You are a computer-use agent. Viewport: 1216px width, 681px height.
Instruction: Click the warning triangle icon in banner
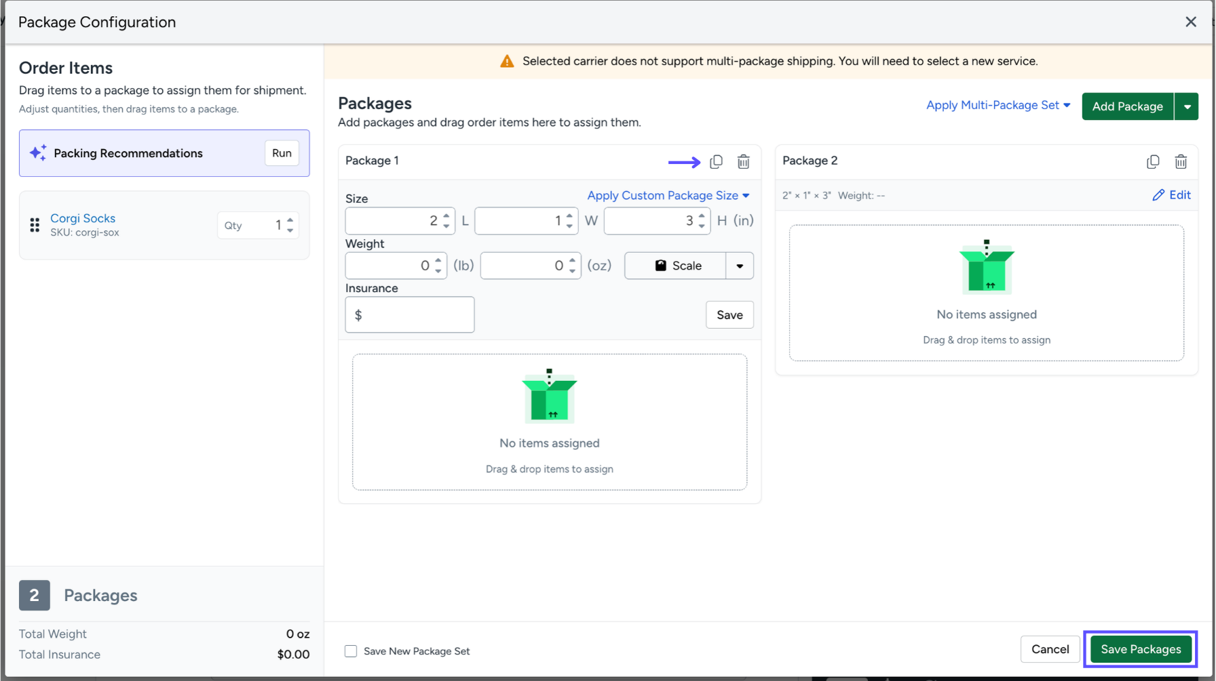point(507,62)
